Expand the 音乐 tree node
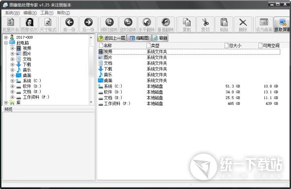 click(12, 70)
